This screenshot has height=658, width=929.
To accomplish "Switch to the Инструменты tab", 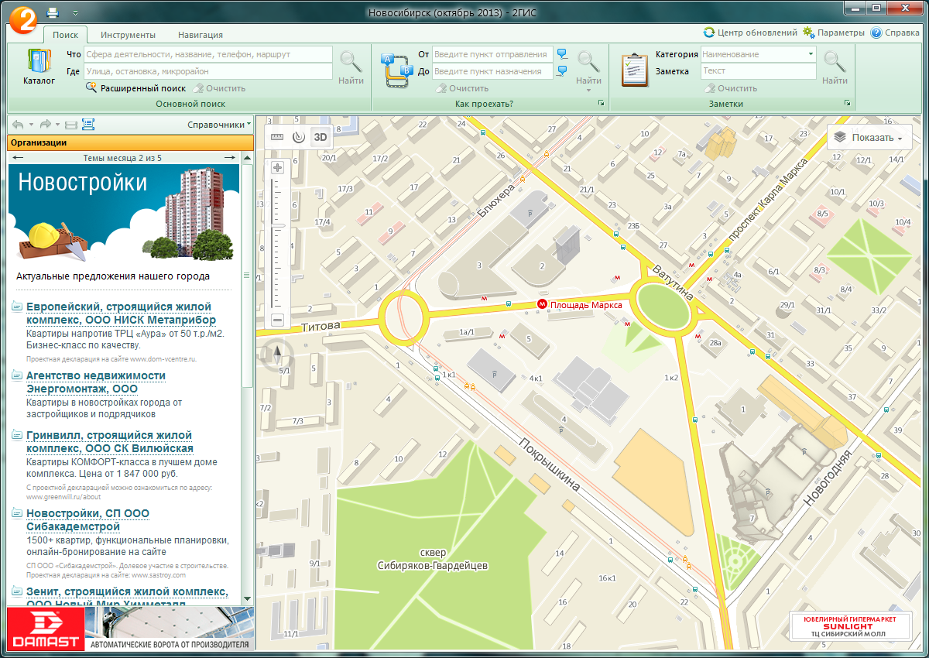I will pyautogui.click(x=128, y=35).
